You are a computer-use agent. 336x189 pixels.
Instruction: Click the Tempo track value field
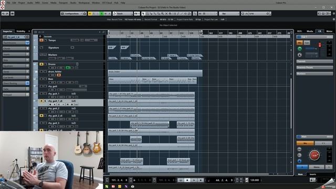75,40
